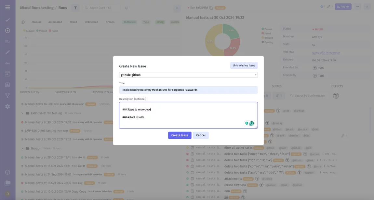Expand the LMP-556 01/05 testing folder
Screen dimensions: 374x200
coord(21,113)
